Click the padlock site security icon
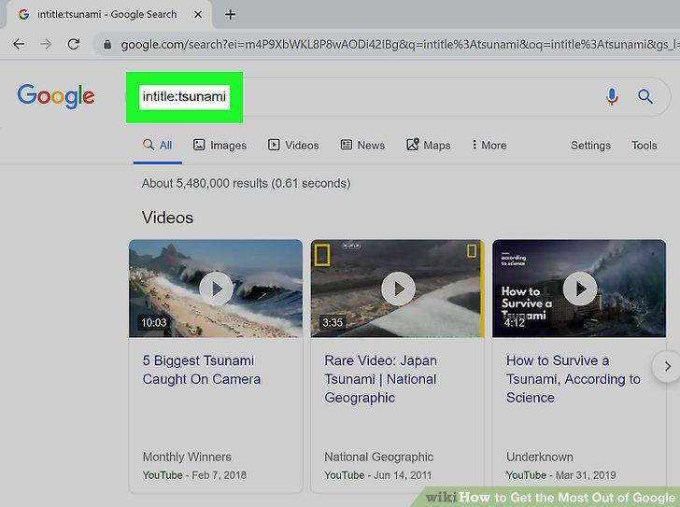The height and width of the screenshot is (507, 680). click(107, 45)
